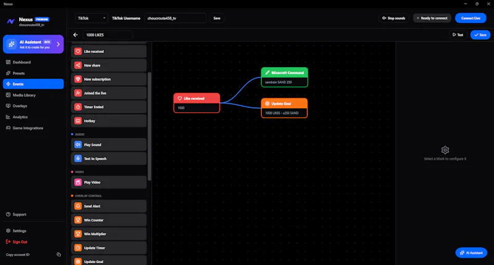Screen dimensions: 494x265
Task: Click the AUDIO section label
Action: [80, 134]
